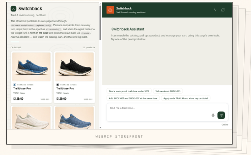251x155 pixels.
Task: Click the 'Switchback Assistant' heading
Action: click(128, 29)
